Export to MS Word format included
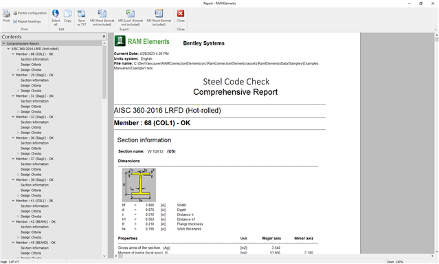439x264 pixels. click(x=159, y=17)
